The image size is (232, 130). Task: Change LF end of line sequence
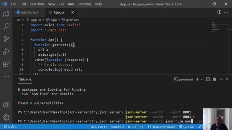tap(142, 127)
